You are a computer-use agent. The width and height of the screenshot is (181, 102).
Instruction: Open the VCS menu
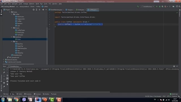pos(50,4)
